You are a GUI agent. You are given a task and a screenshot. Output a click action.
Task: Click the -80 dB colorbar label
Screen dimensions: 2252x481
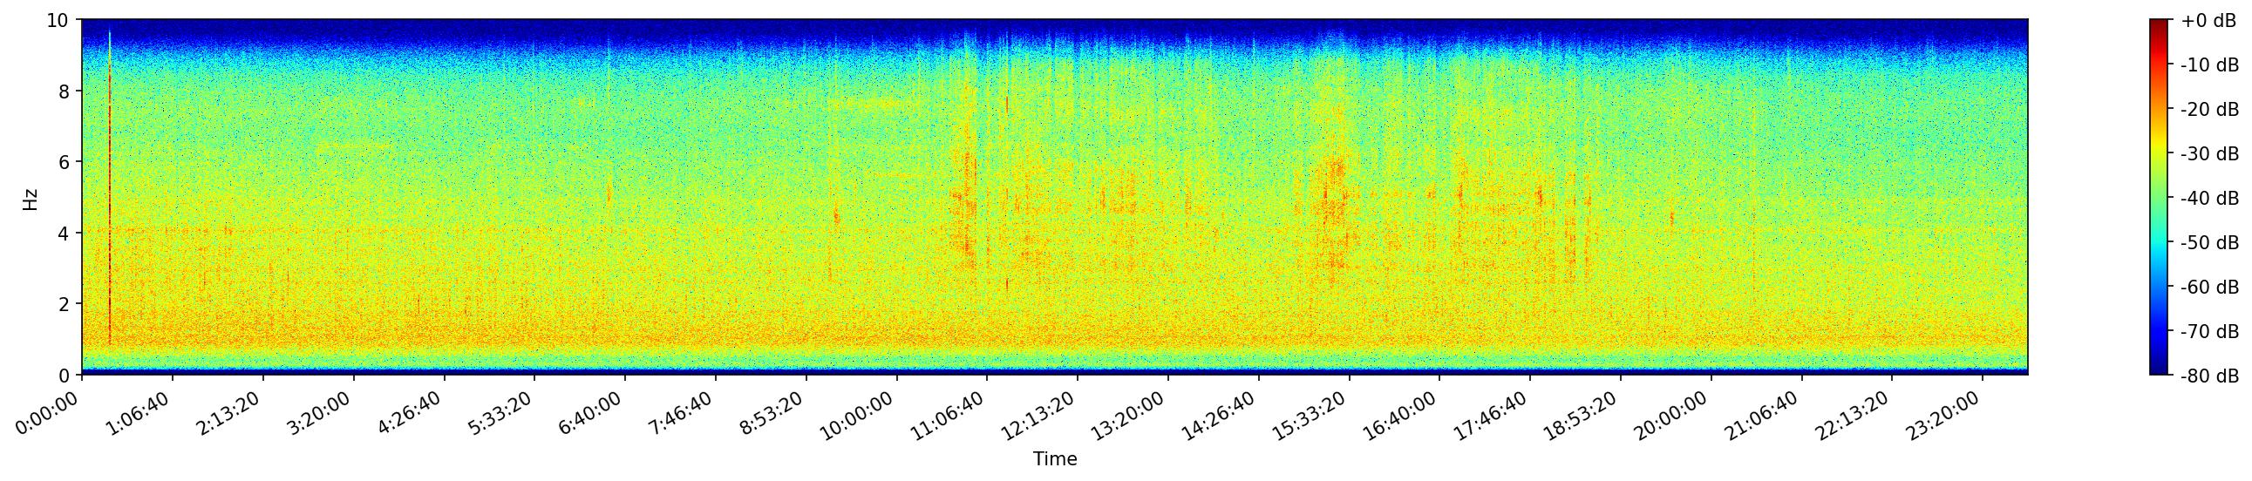point(2209,376)
